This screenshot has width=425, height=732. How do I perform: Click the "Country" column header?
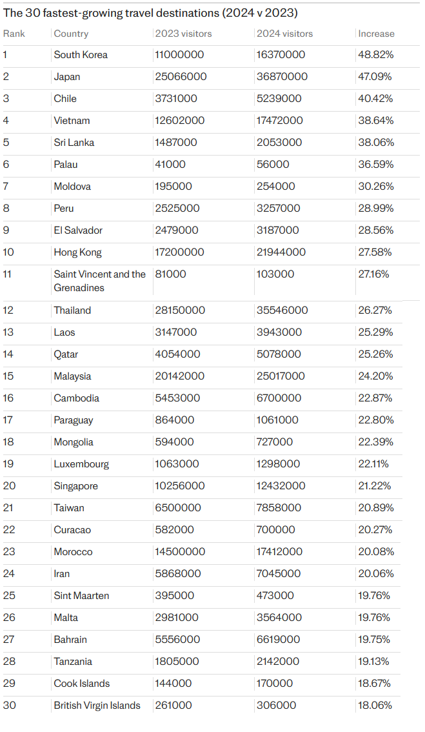point(71,34)
